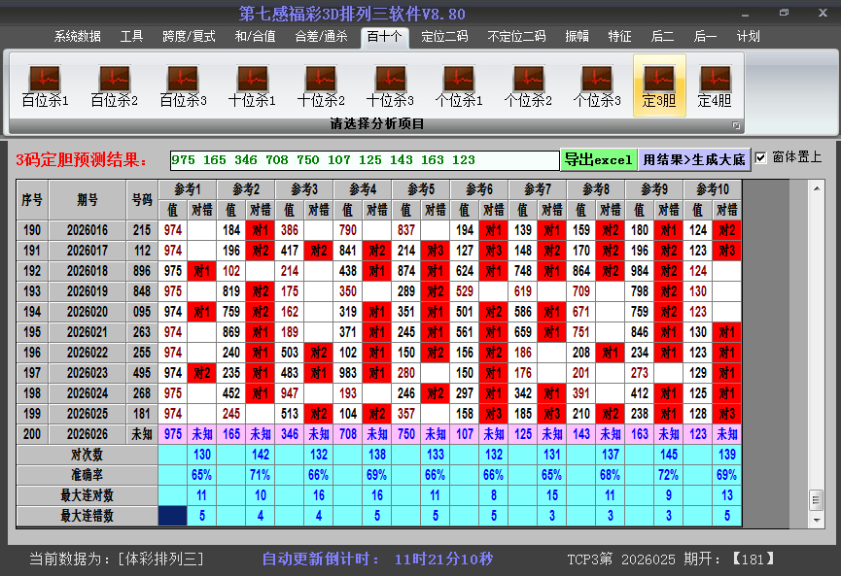Expand the 特征 menu
The height and width of the screenshot is (576, 841).
click(x=620, y=36)
